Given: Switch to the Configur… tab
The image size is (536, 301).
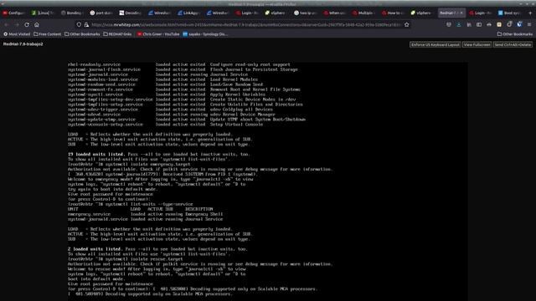Looking at the screenshot, I should click(13, 13).
